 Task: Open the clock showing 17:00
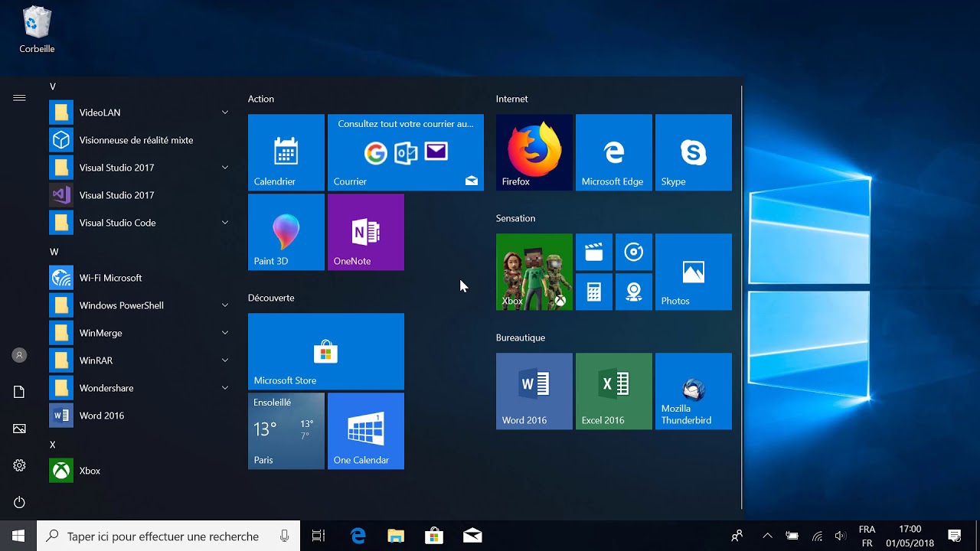(910, 536)
